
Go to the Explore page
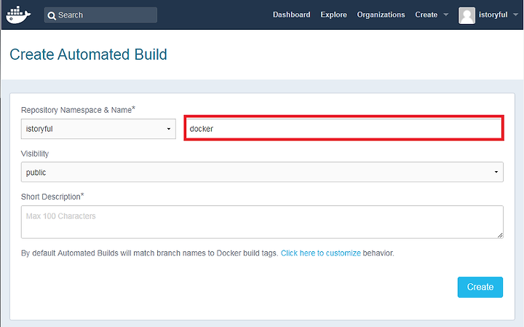pos(333,15)
